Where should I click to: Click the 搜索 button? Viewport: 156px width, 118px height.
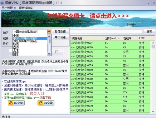[149, 32]
